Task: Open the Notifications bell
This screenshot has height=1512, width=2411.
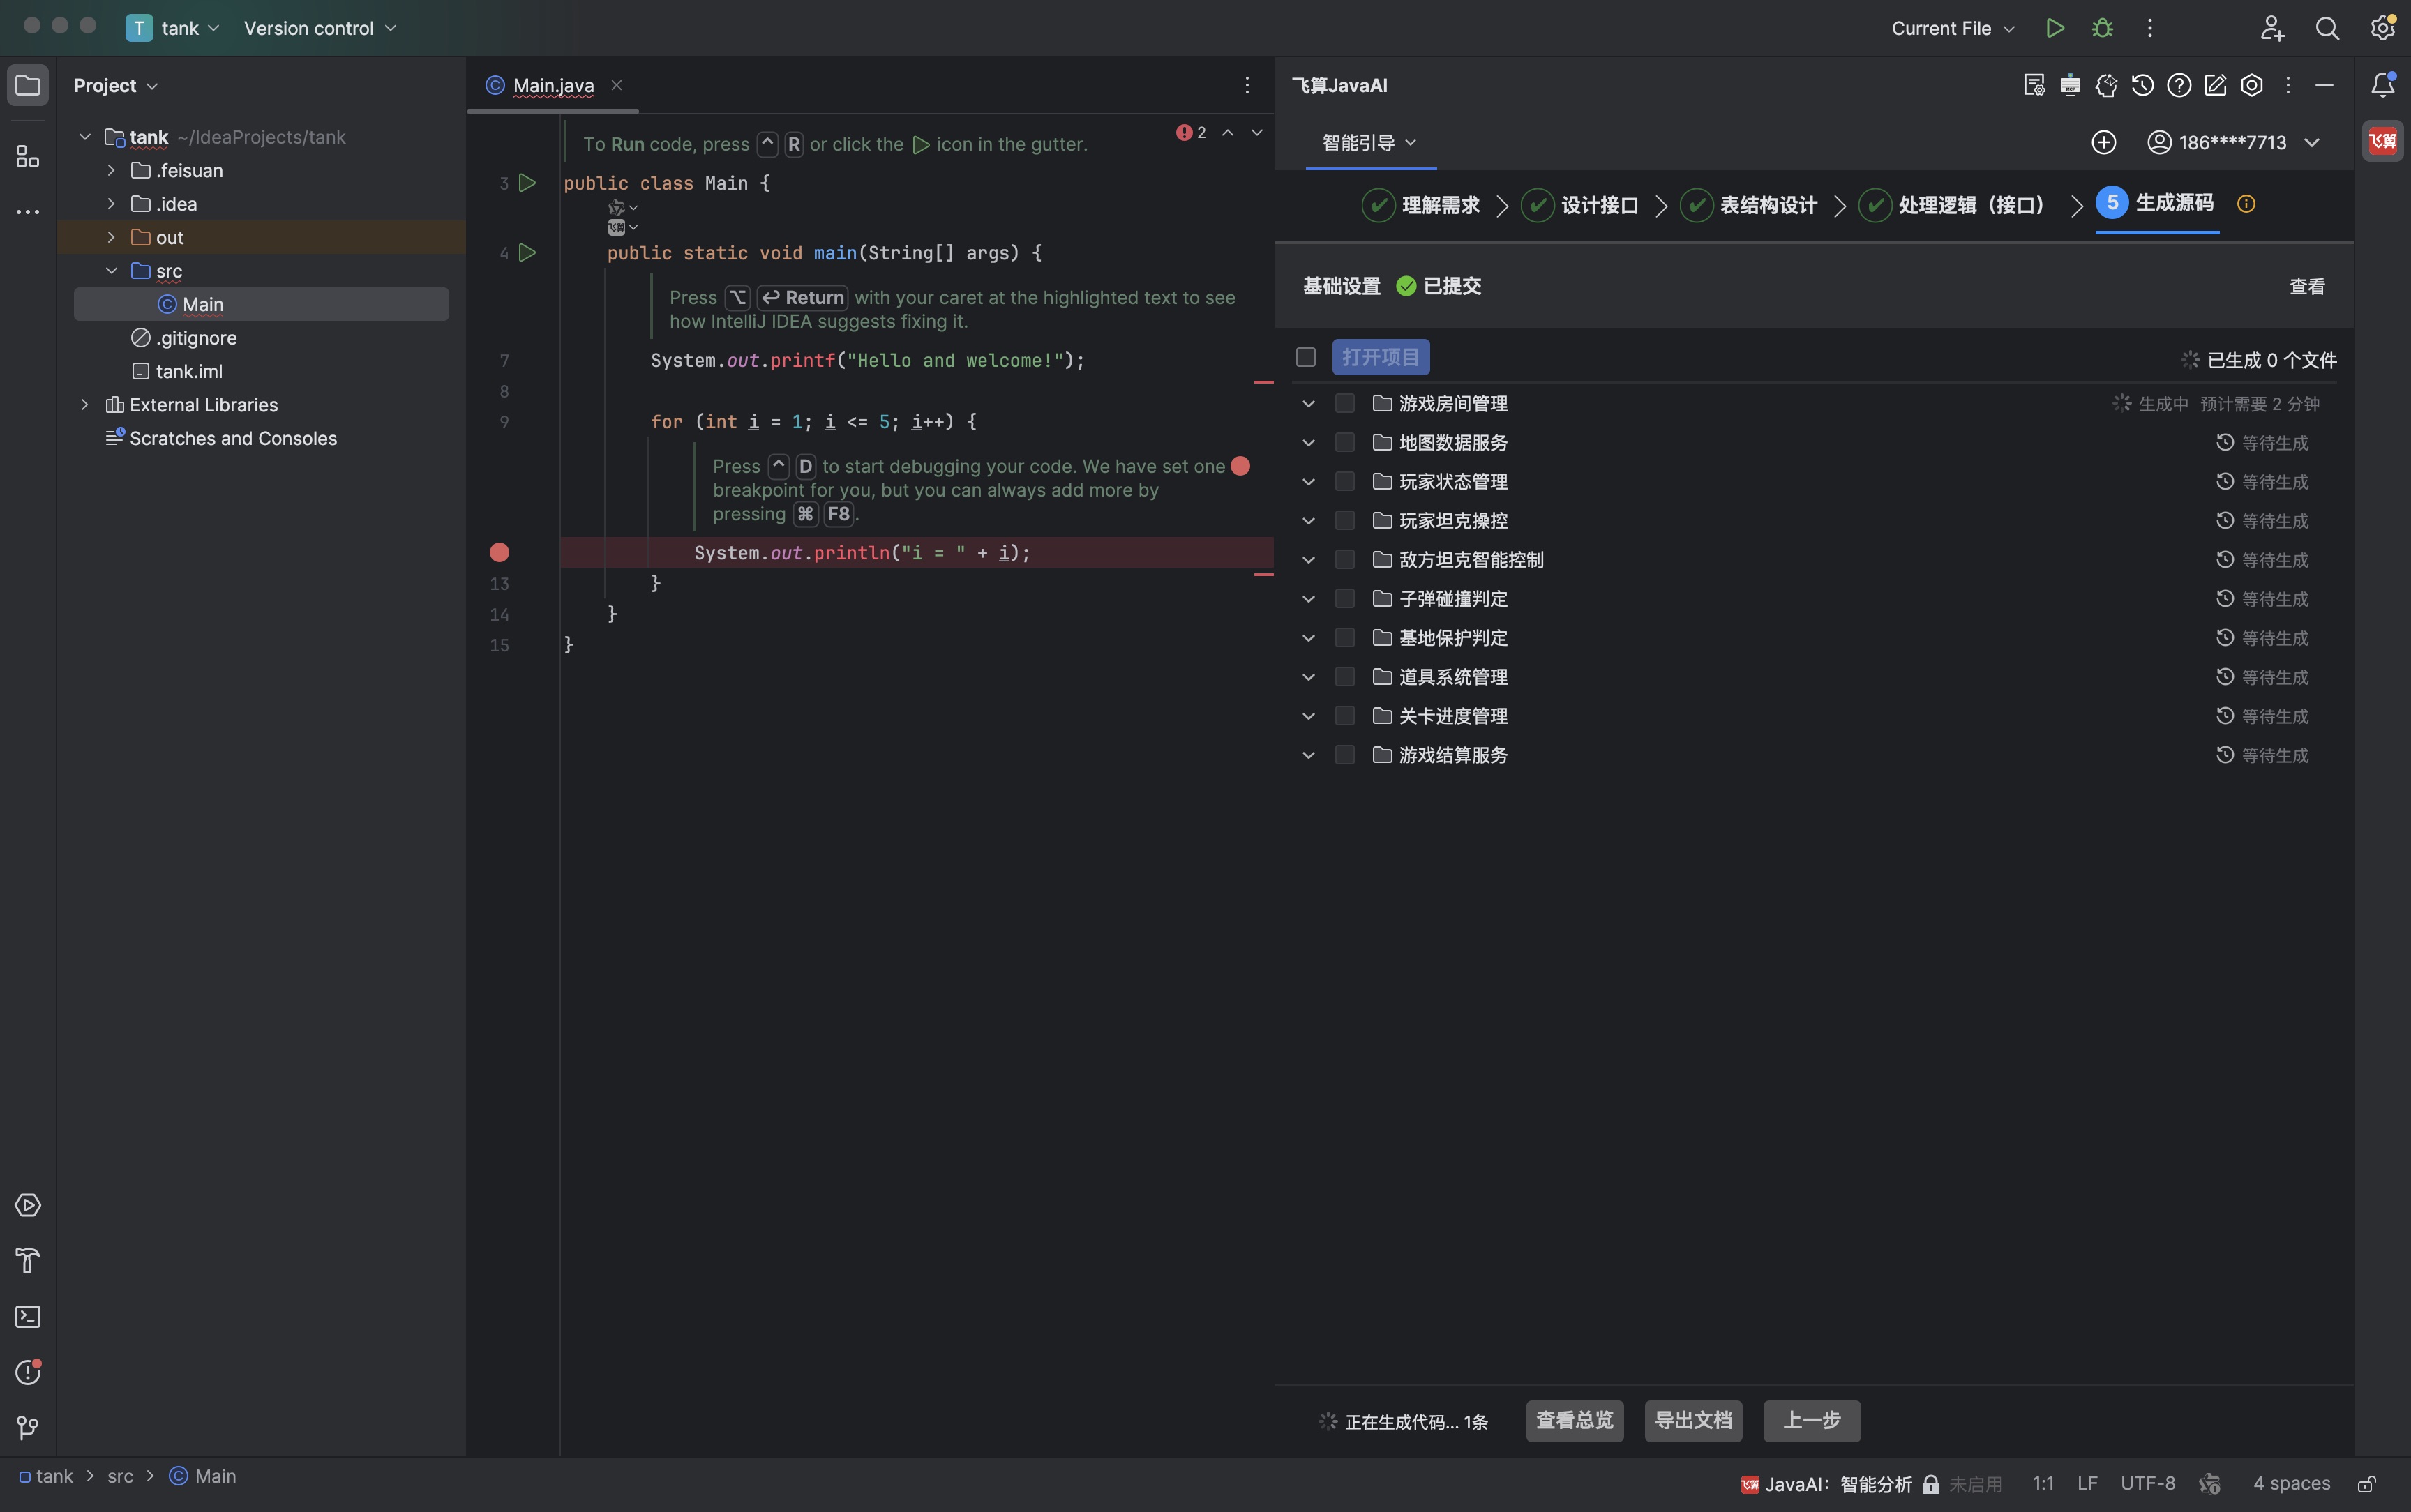Action: tap(2383, 85)
